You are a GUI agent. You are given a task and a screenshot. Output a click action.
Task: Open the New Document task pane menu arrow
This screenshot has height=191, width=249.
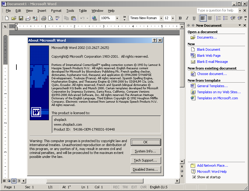pyautogui.click(x=240, y=26)
